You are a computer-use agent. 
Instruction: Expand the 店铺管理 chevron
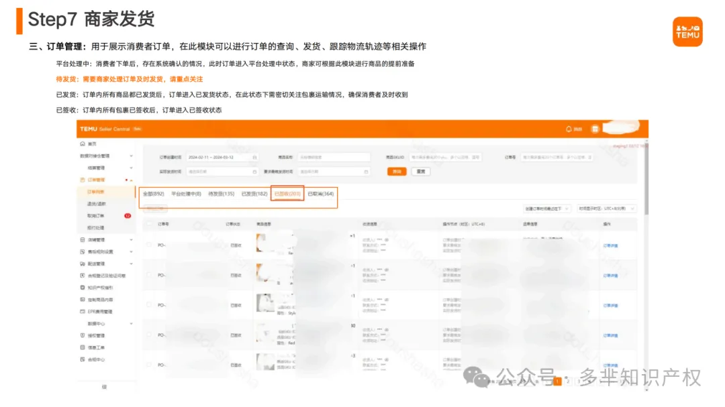coord(132,240)
